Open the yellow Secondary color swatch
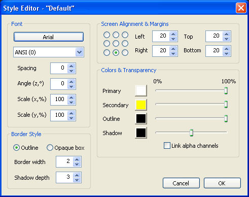The width and height of the screenshot is (249, 197). point(141,105)
